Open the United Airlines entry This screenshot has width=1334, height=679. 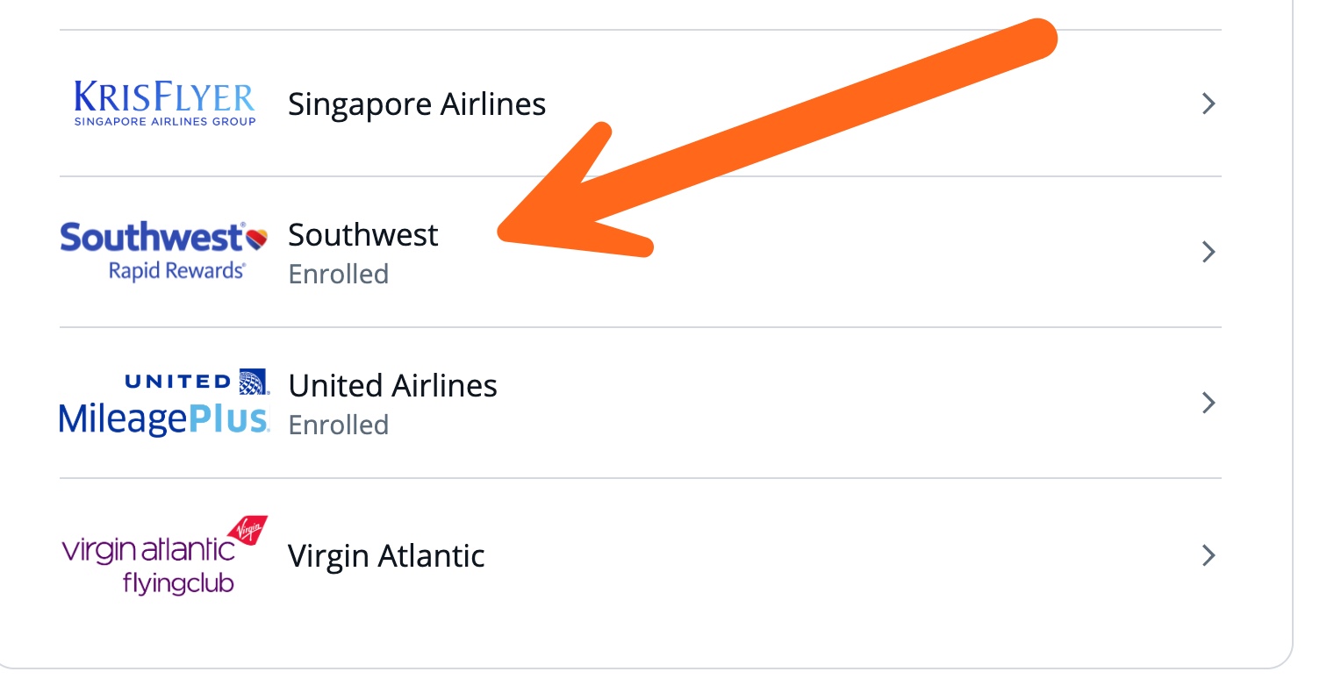pyautogui.click(x=392, y=385)
